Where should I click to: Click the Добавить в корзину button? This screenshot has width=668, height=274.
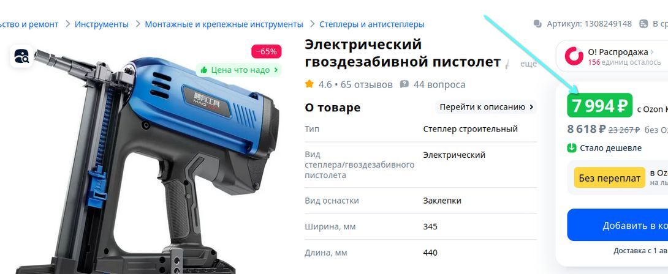pos(618,225)
